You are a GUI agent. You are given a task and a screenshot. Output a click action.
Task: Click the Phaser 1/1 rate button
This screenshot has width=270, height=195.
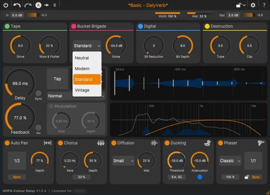click(253, 161)
